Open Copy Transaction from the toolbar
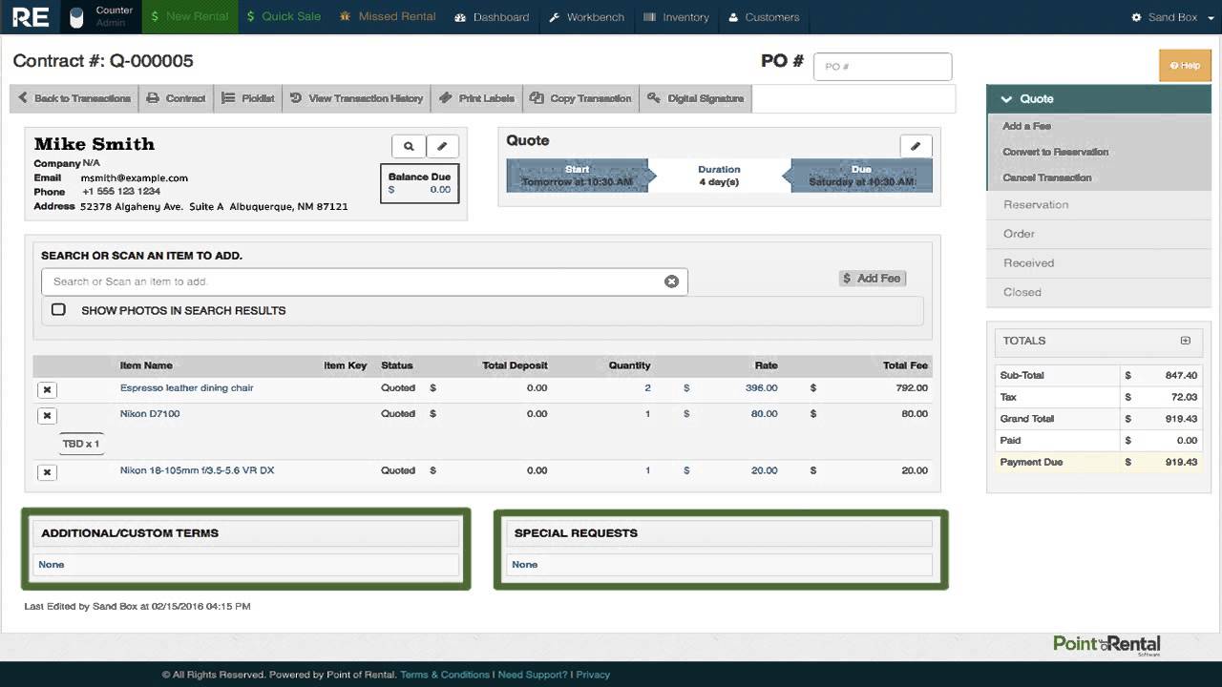The width and height of the screenshot is (1222, 687). (538, 97)
